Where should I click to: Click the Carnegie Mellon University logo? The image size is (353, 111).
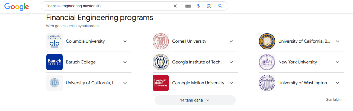pyautogui.click(x=161, y=83)
